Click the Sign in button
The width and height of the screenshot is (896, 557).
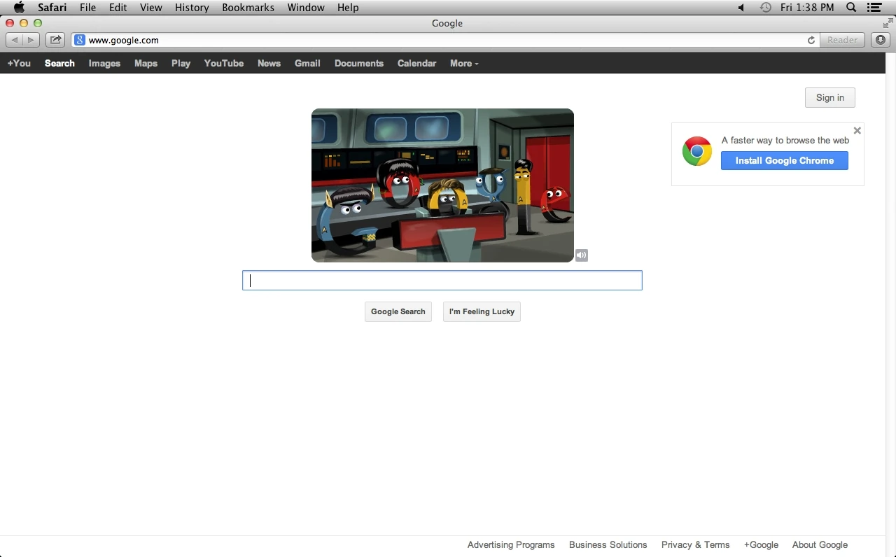coord(830,98)
